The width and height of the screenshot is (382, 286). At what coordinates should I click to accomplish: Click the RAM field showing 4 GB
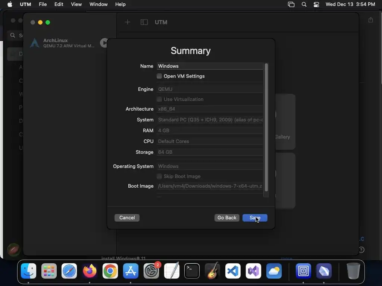[210, 130]
